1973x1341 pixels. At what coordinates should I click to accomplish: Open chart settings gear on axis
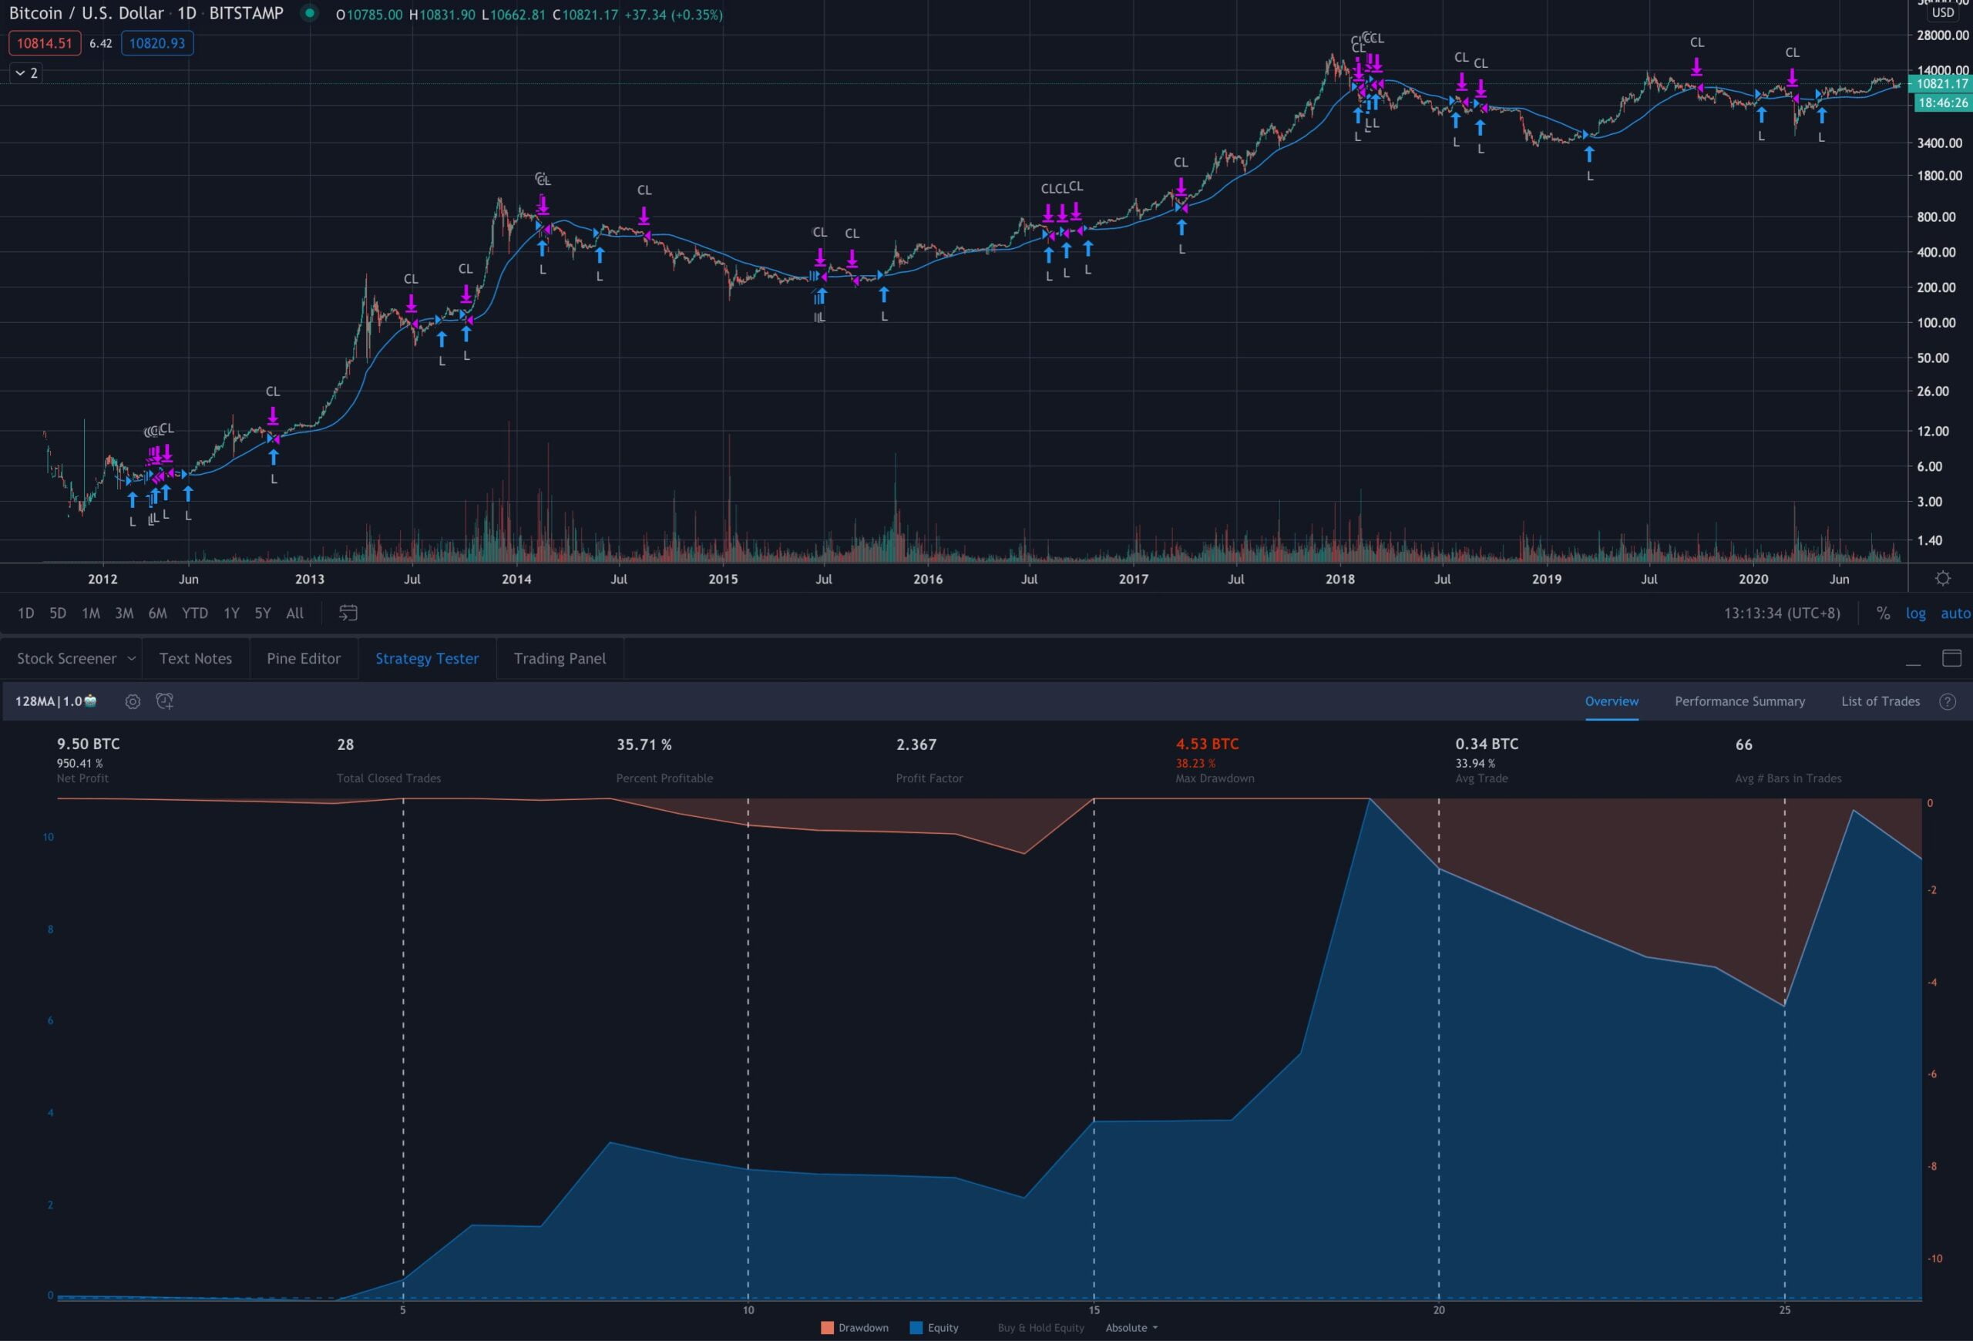click(x=1942, y=579)
